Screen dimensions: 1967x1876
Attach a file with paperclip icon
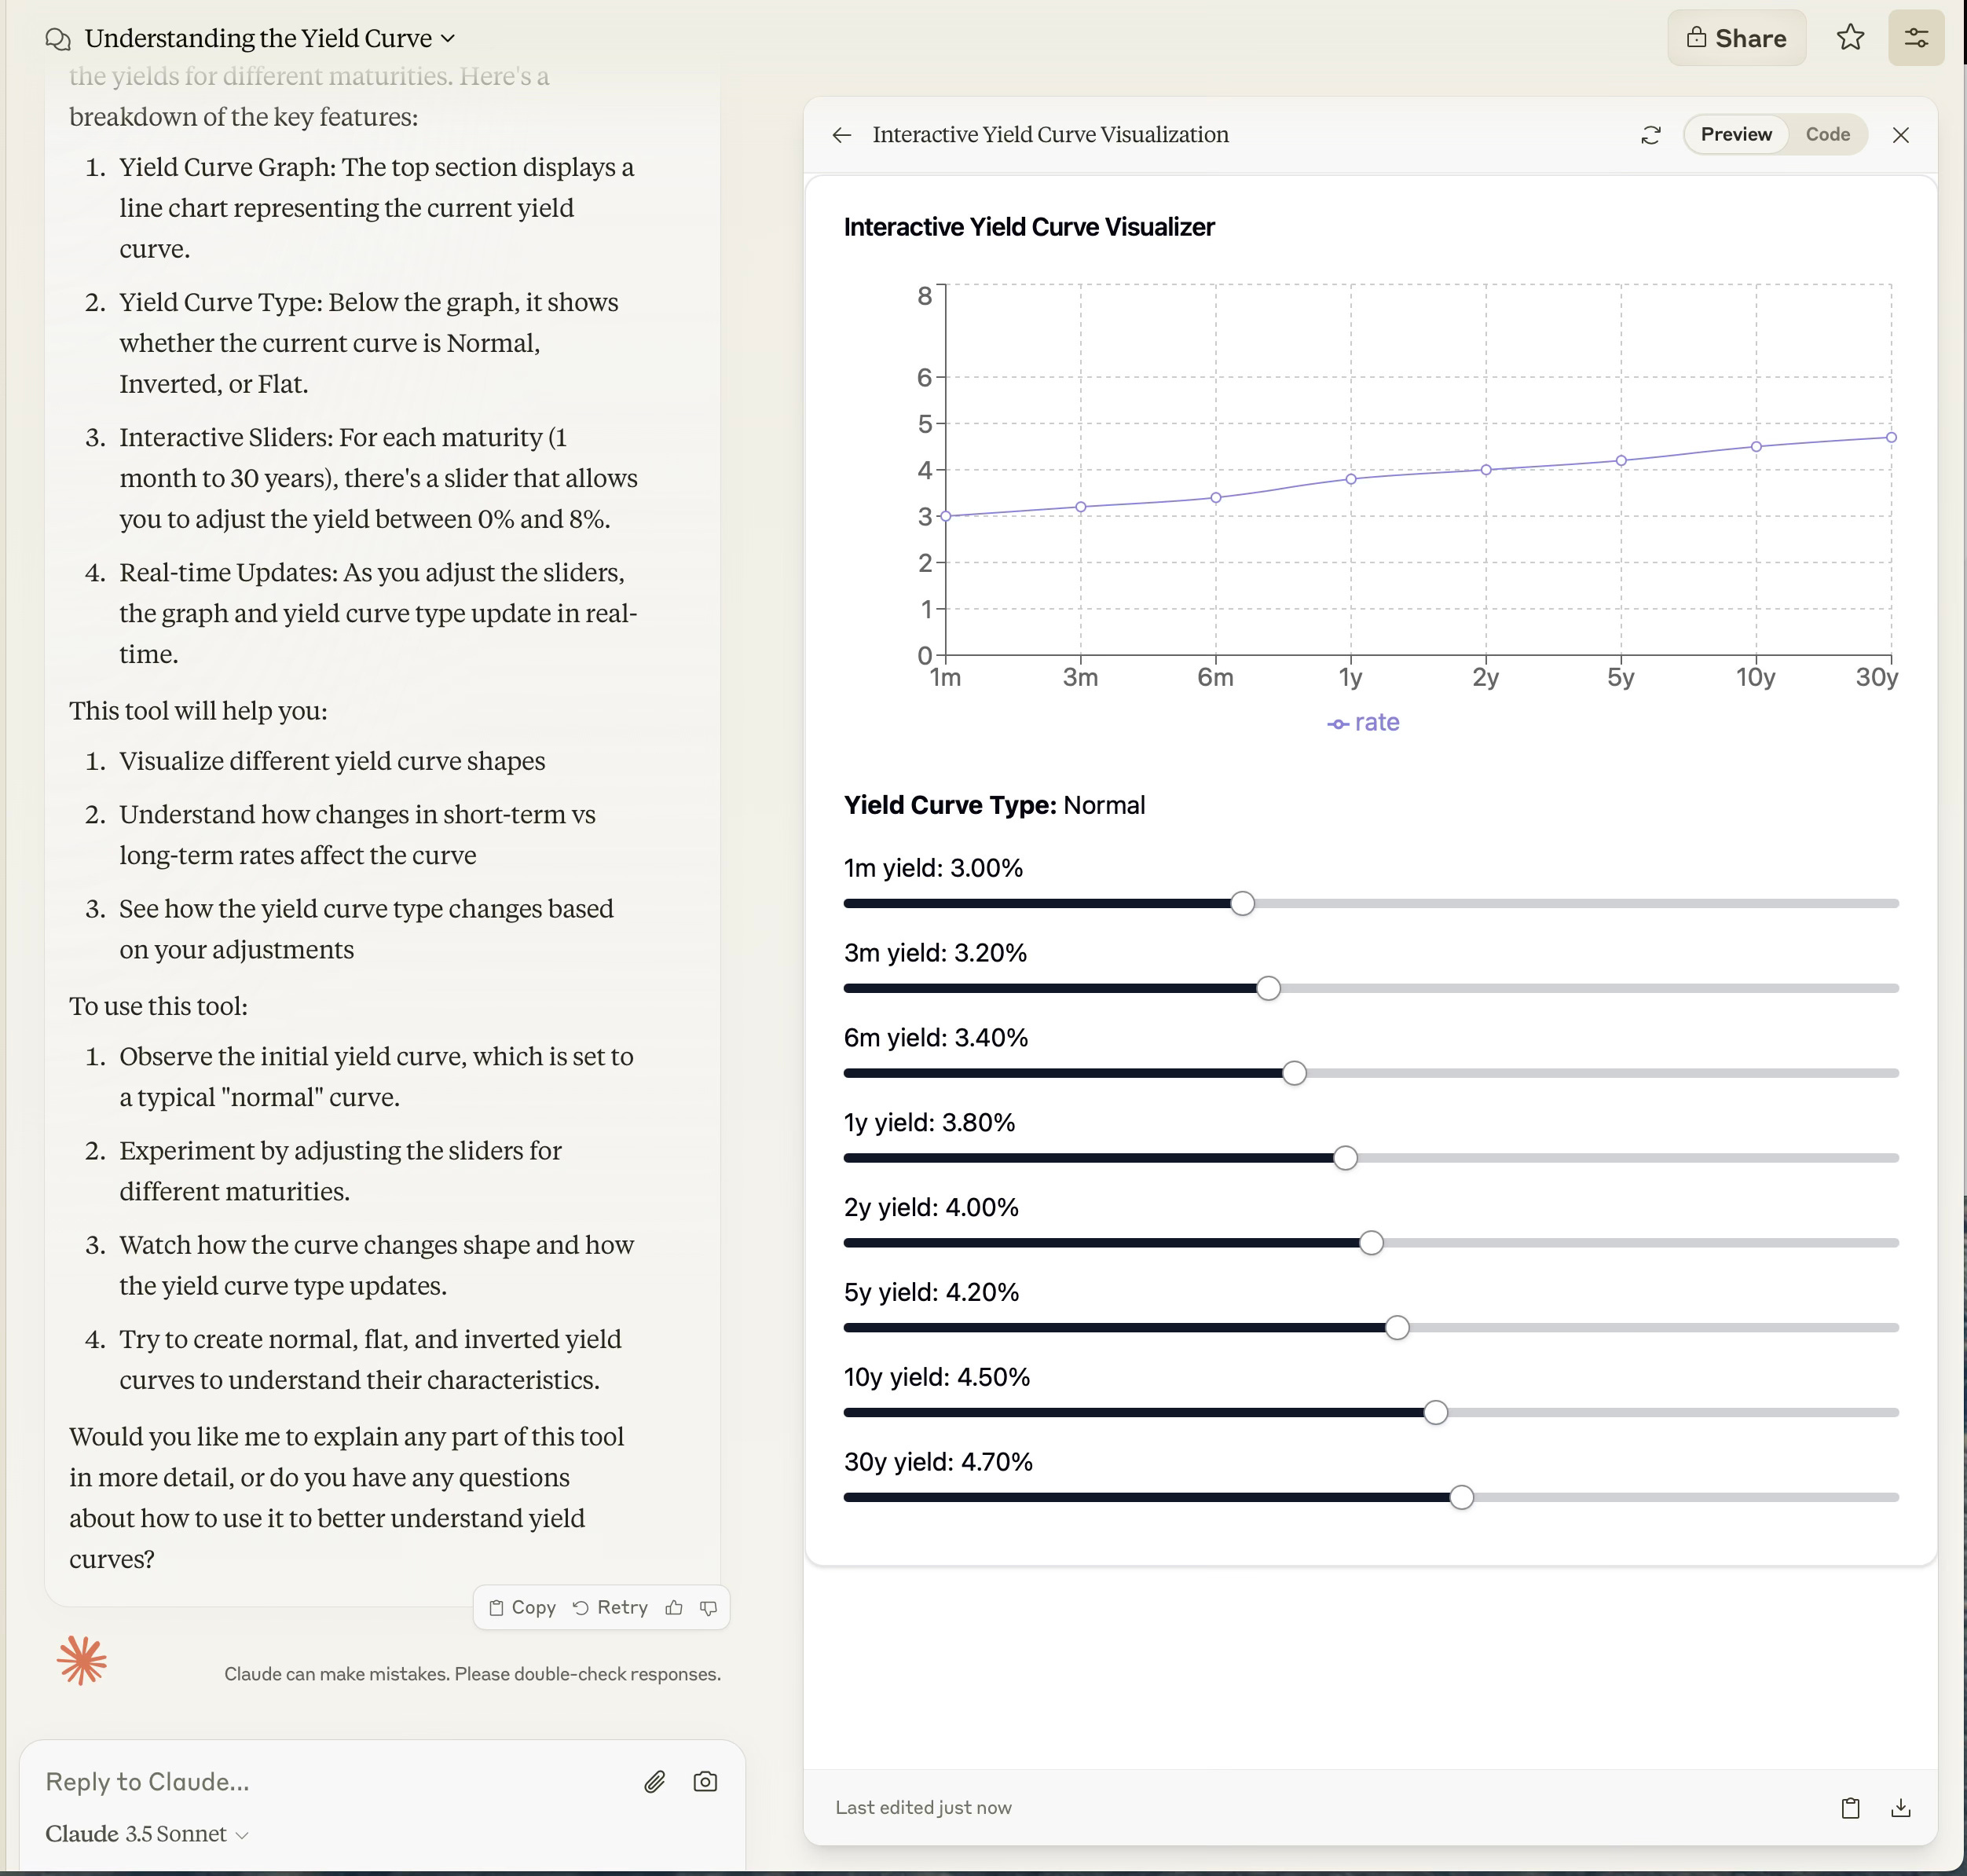(x=654, y=1781)
